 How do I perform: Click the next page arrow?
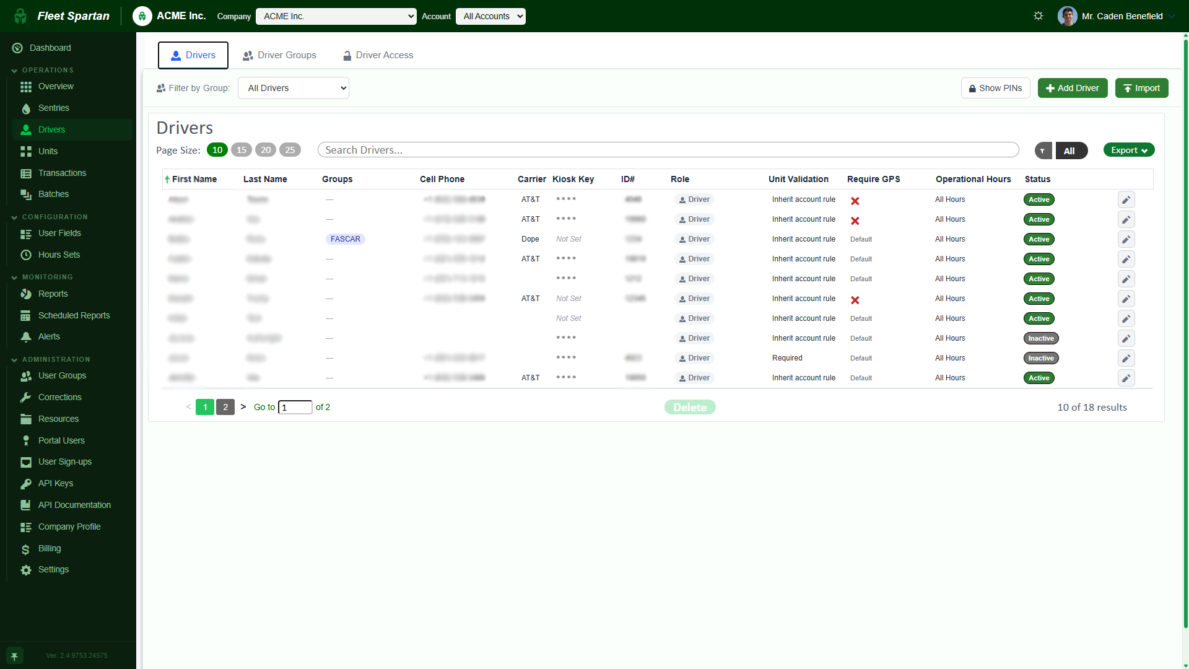click(x=243, y=407)
